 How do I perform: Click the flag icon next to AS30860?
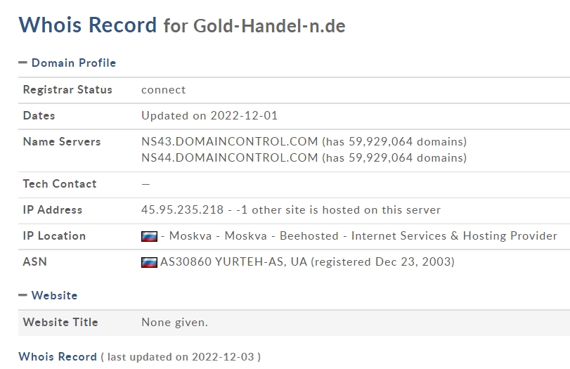[150, 262]
